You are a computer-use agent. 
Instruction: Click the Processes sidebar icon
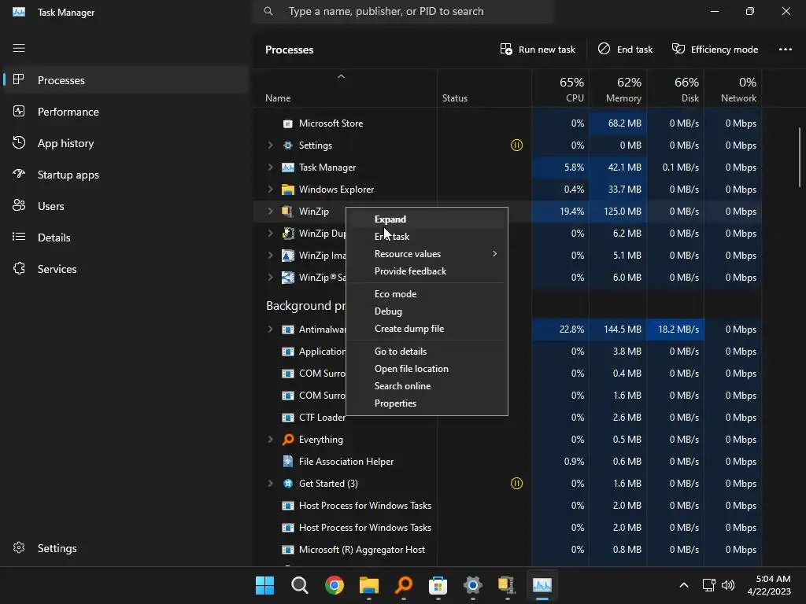click(x=19, y=79)
